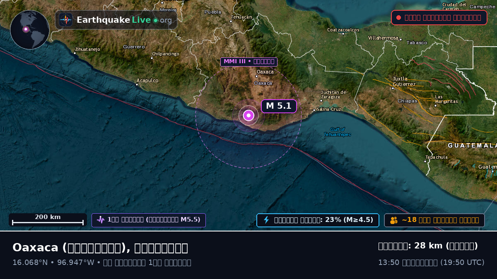
Task: Click the Puebla city label
Action: pyautogui.click(x=213, y=12)
